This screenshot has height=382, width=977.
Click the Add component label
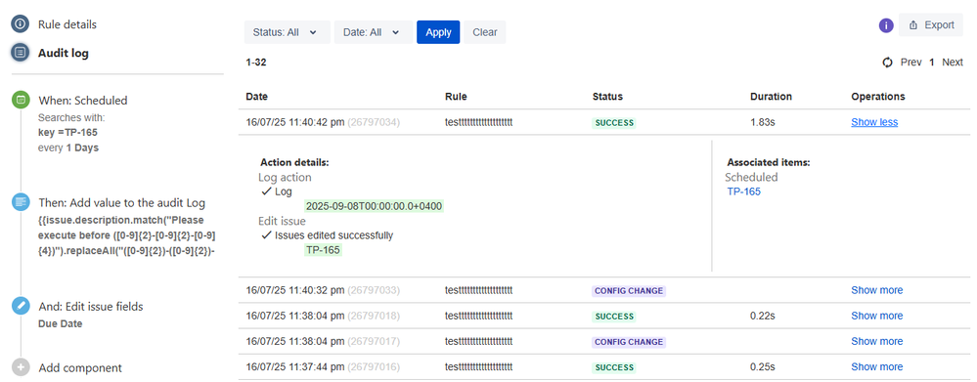click(x=80, y=368)
